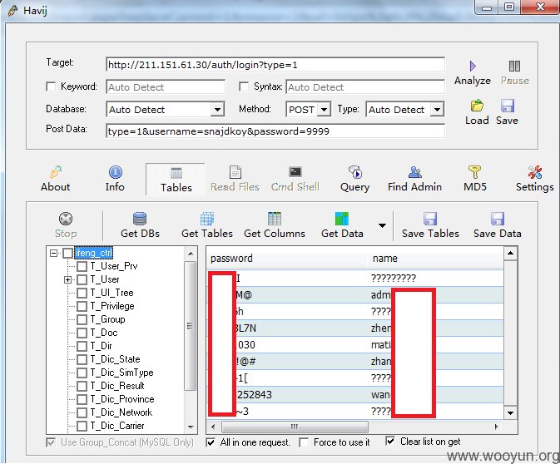Click the Save Tables icon
This screenshot has height=464, width=560.
coord(430,219)
